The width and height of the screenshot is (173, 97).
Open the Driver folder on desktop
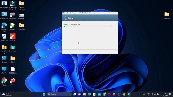[13, 59]
